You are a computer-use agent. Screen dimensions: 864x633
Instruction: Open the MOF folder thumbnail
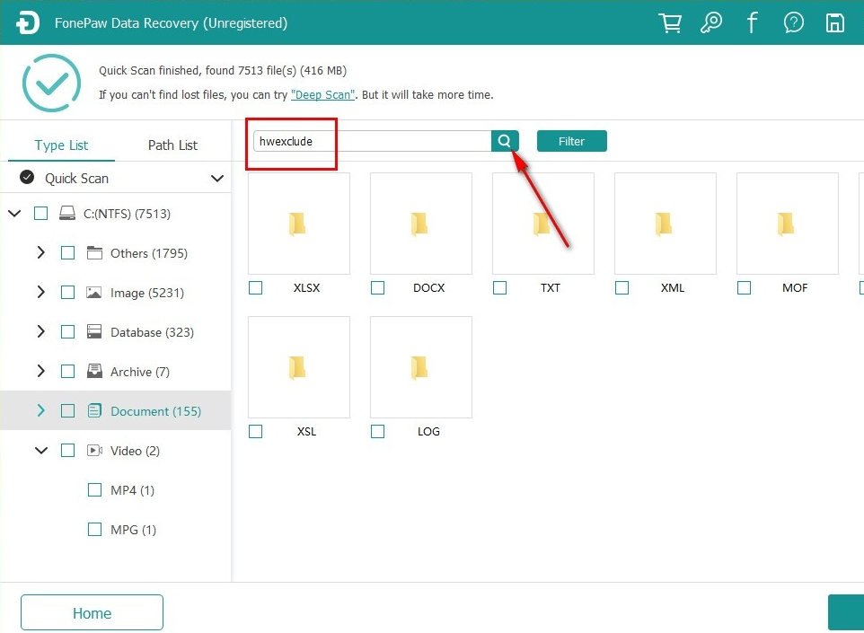click(788, 224)
